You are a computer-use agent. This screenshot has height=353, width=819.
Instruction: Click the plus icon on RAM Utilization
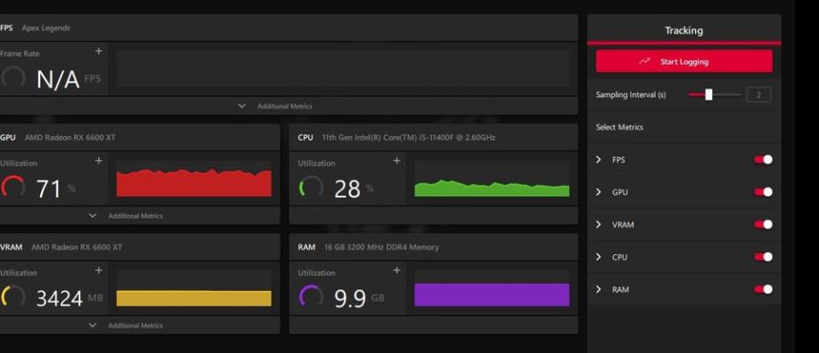(x=396, y=270)
